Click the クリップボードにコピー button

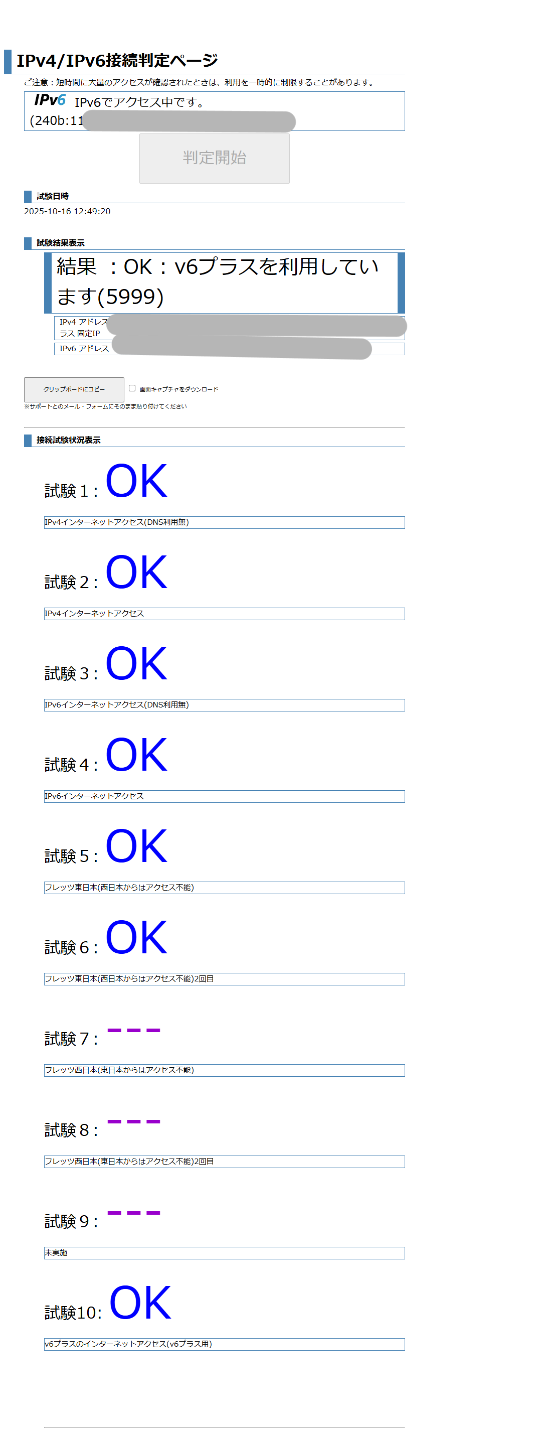pos(74,390)
